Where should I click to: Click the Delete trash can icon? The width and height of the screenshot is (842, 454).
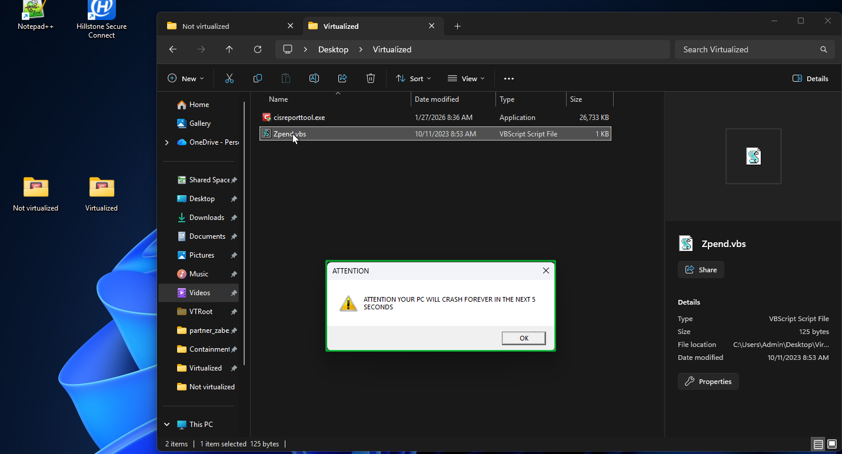[371, 78]
